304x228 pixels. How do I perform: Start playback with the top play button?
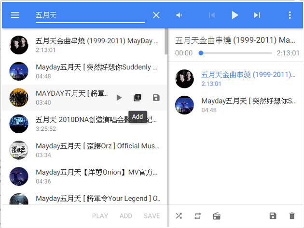click(x=235, y=15)
